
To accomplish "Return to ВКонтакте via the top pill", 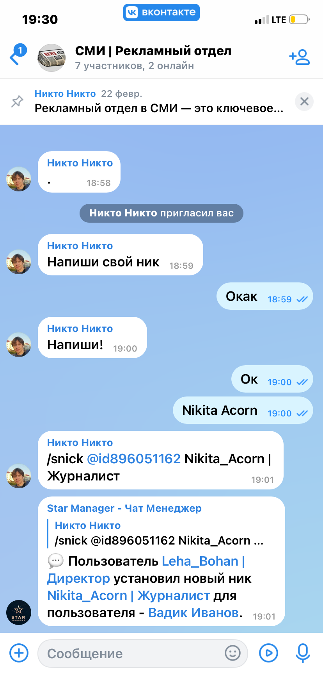I will 161,12.
